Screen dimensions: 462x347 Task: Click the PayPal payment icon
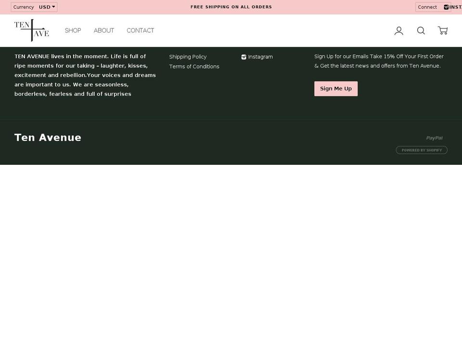434,138
